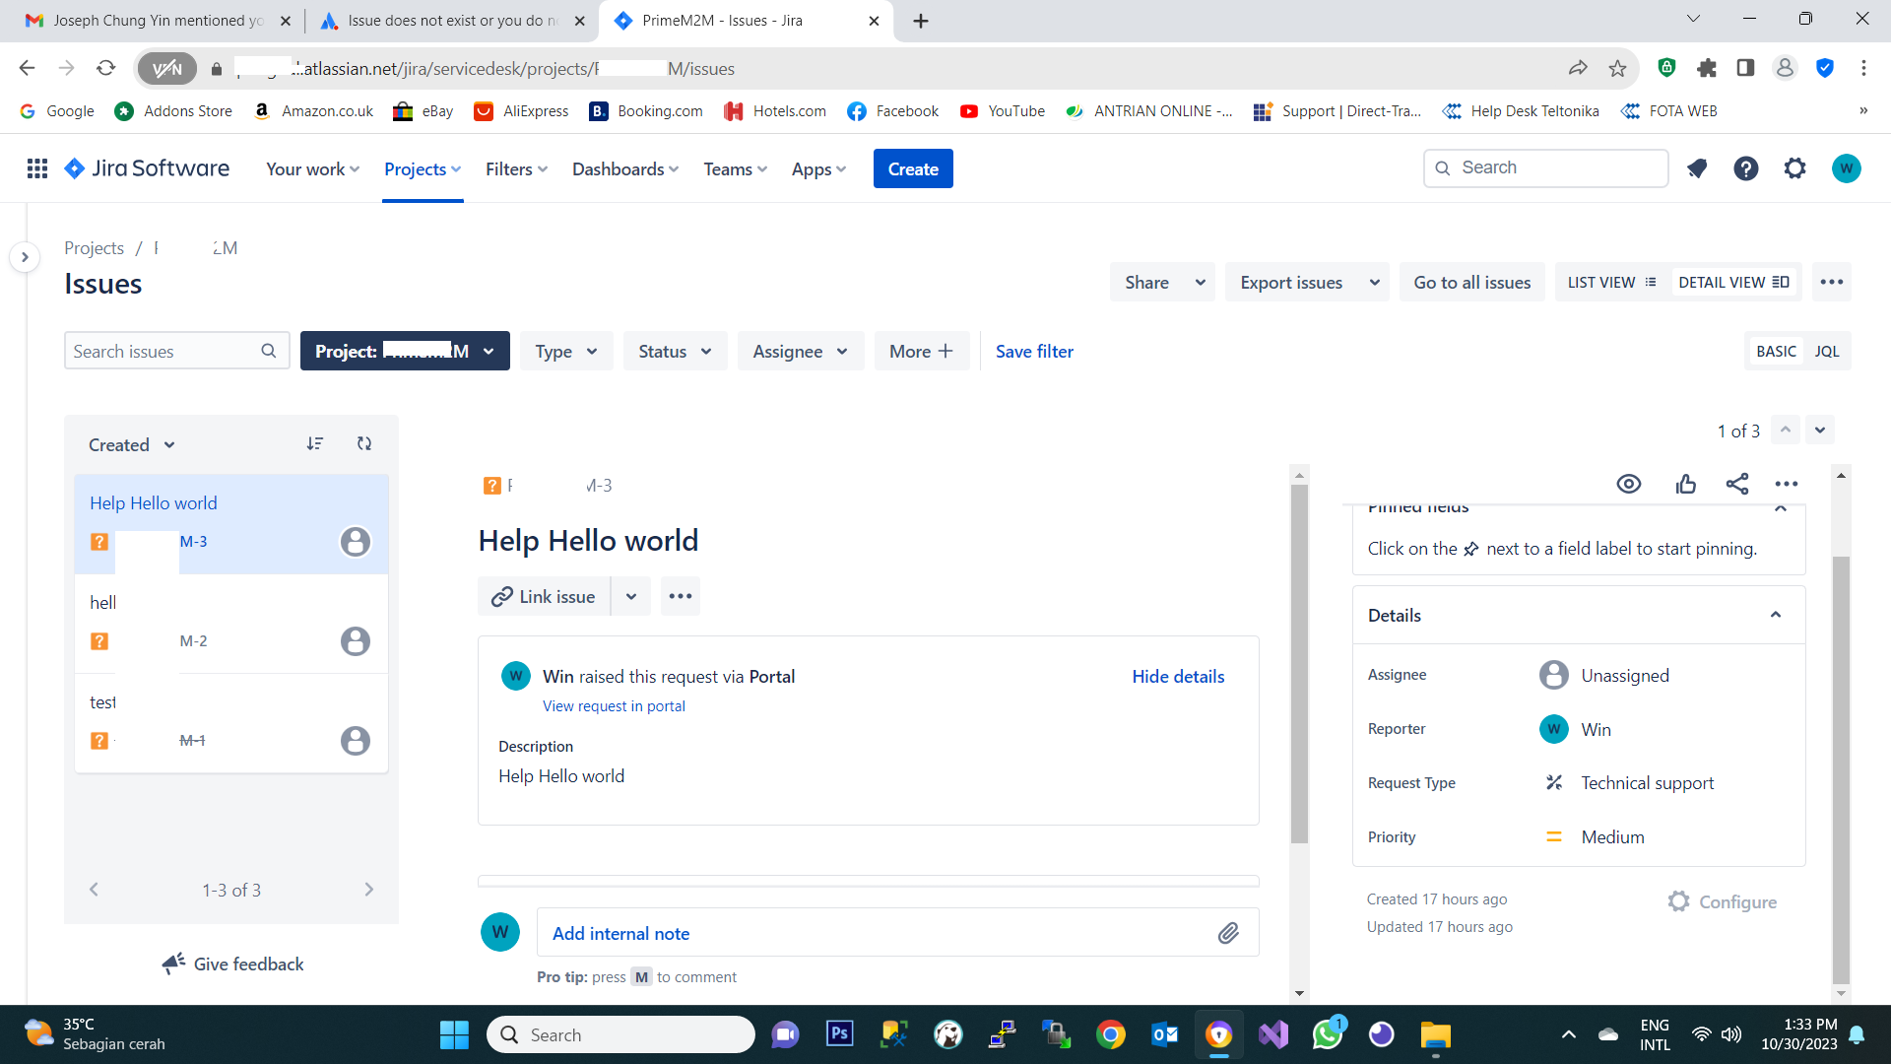Toggle watch issue with the eye icon
The width and height of the screenshot is (1891, 1064).
(x=1628, y=484)
